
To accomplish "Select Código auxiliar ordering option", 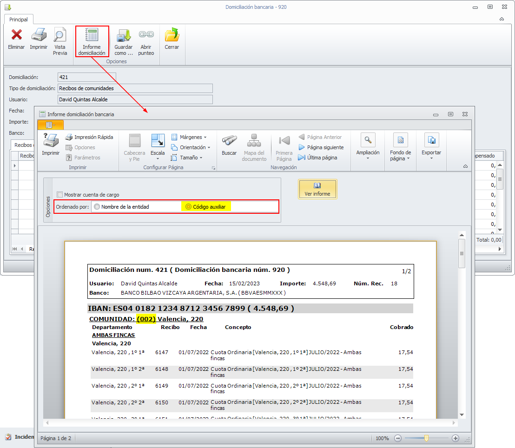I will [188, 207].
